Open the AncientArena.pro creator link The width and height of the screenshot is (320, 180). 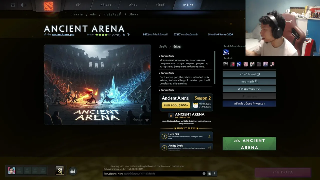(x=63, y=34)
